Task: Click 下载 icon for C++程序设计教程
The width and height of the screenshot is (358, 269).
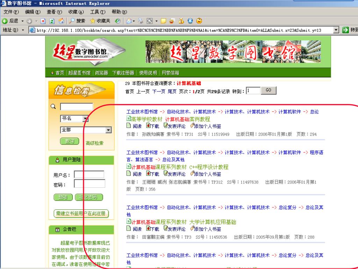Action: click(148, 174)
